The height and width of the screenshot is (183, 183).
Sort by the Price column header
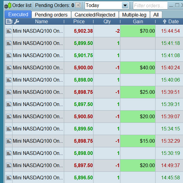(x=79, y=21)
